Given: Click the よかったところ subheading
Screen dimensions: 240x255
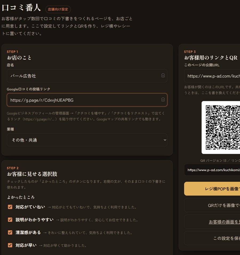Looking at the screenshot, I should click(21, 197).
